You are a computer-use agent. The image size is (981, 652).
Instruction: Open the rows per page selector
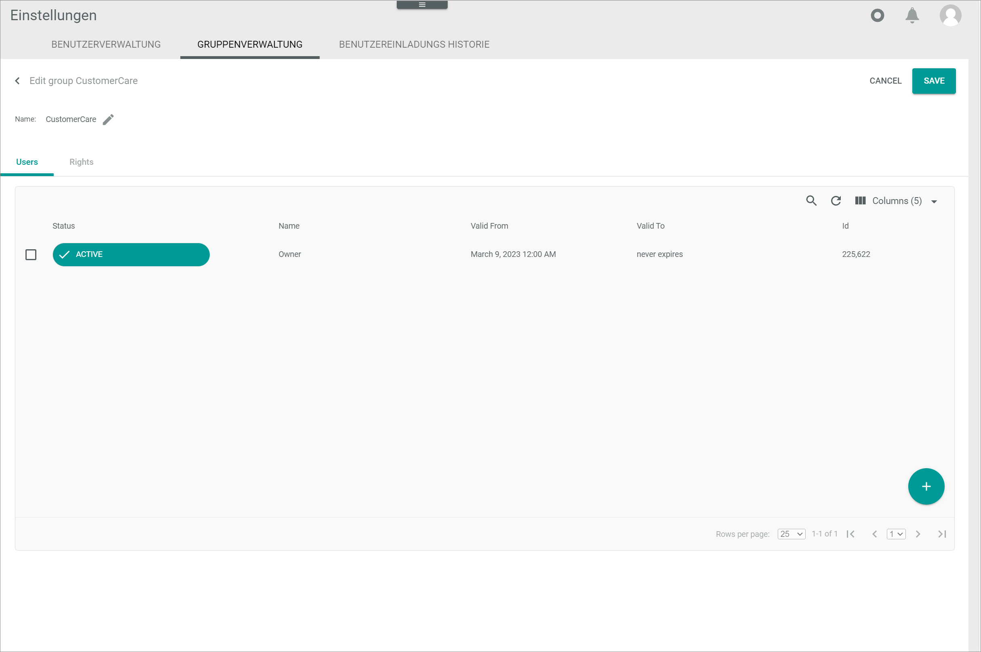(792, 534)
